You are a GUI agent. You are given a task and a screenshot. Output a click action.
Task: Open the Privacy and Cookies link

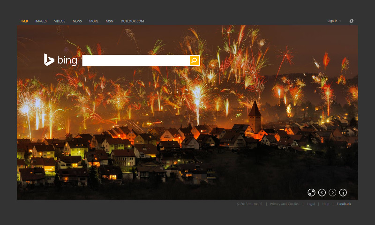click(x=285, y=204)
